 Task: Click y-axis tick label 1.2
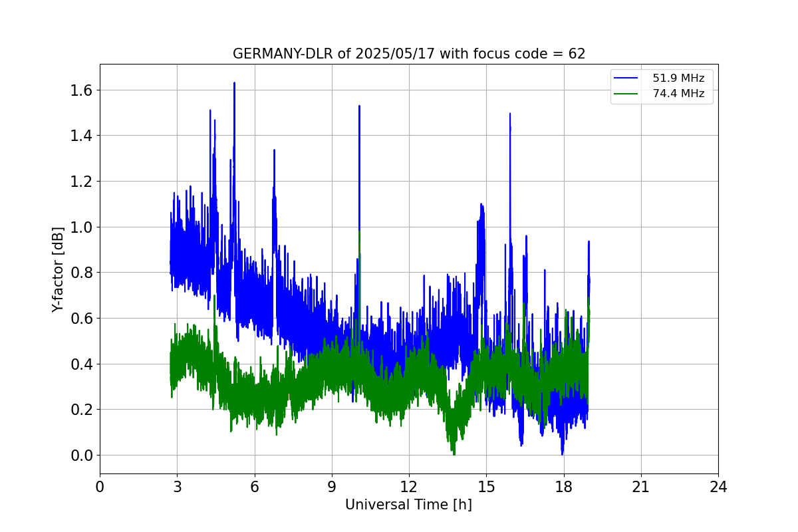[x=82, y=182]
